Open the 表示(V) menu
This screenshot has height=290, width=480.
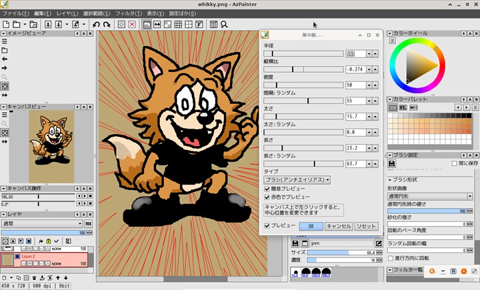point(155,13)
